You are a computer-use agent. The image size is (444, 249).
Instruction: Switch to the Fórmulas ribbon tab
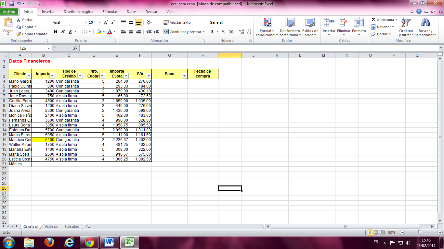[x=110, y=12]
